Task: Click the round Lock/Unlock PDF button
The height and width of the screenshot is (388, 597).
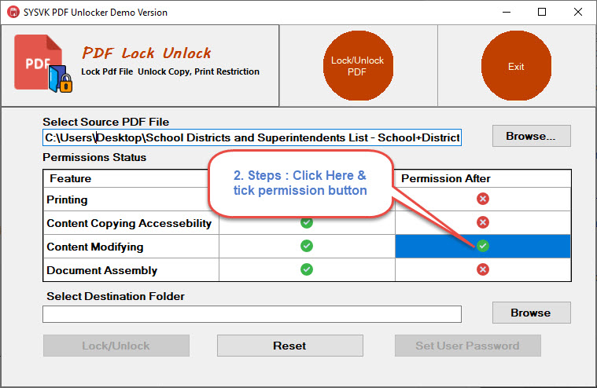Action: click(358, 66)
